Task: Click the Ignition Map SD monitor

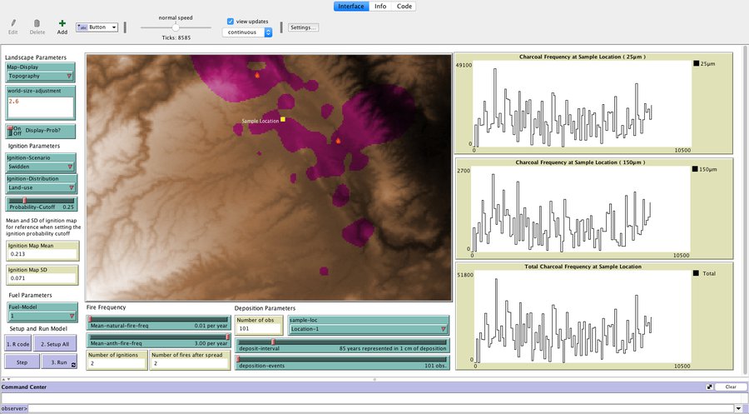Action: coord(42,274)
